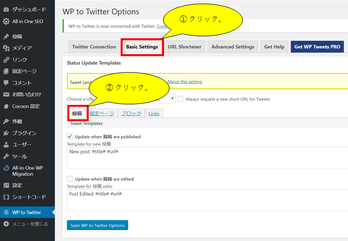Click Get WP Tweets PRO button
348x241 pixels.
click(317, 47)
